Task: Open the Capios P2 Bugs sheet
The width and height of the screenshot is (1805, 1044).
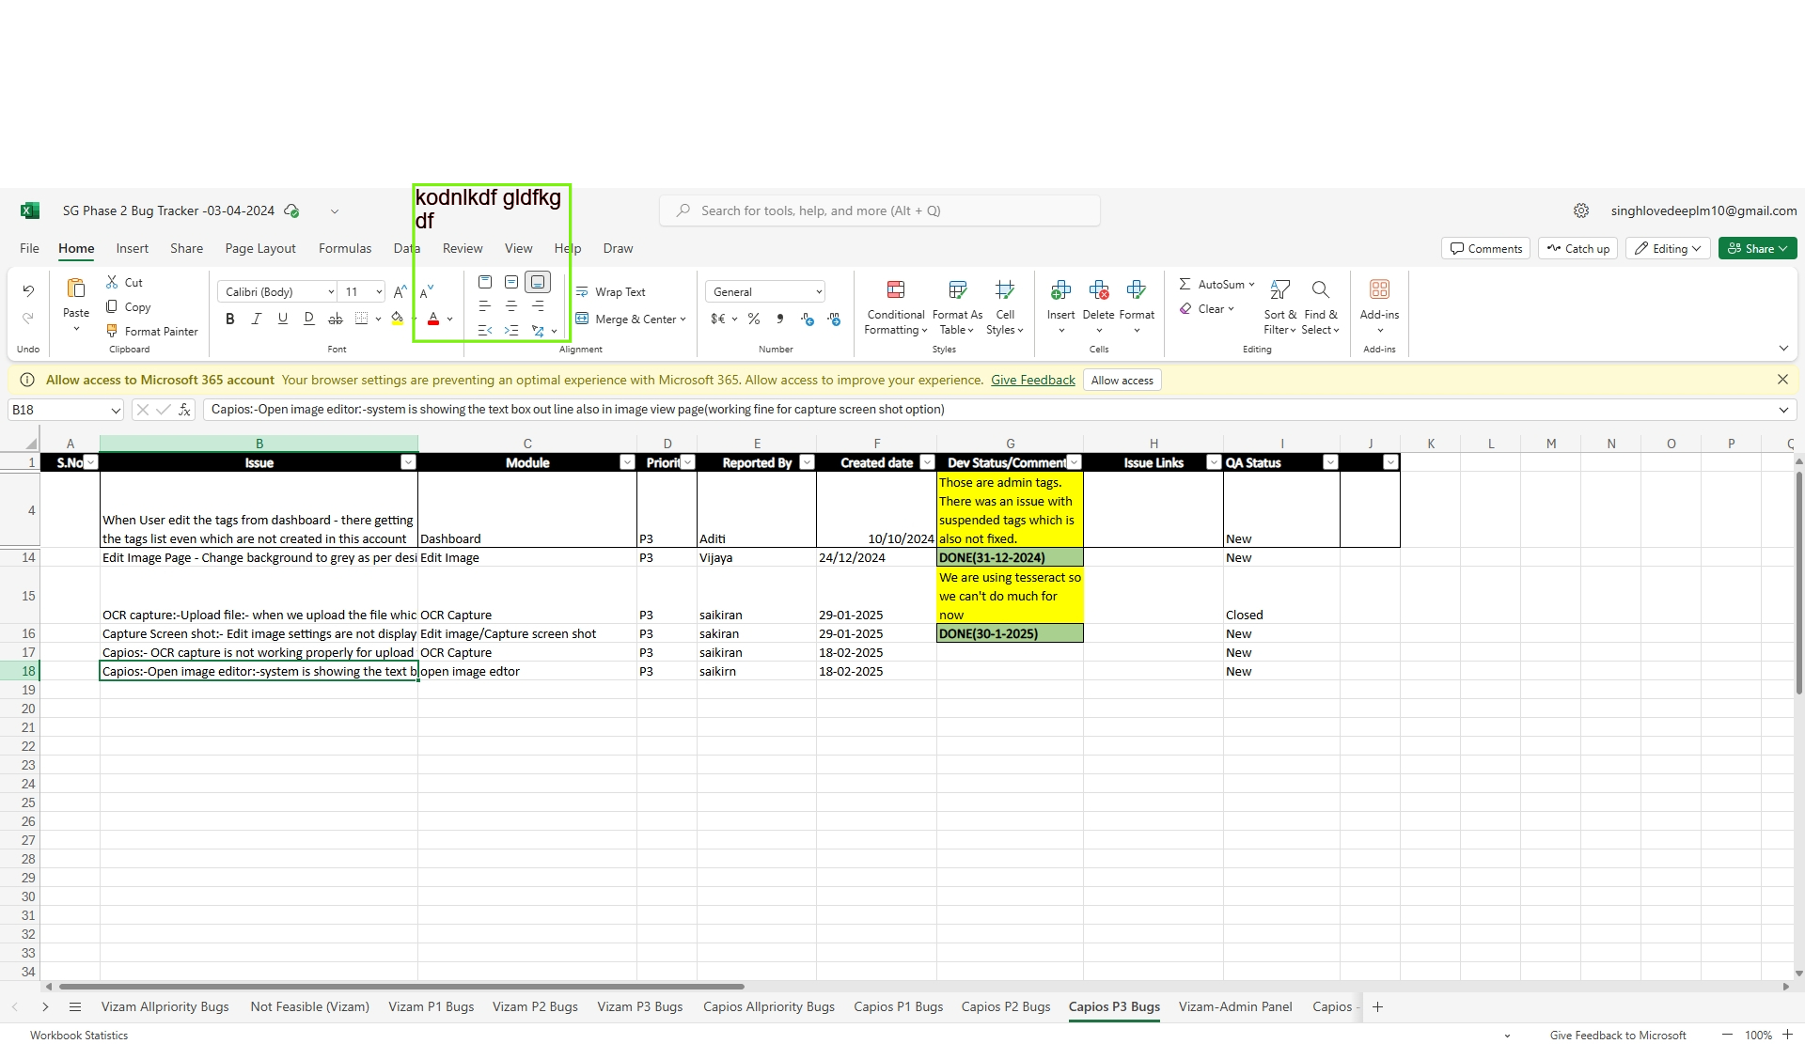Action: click(x=1006, y=1006)
